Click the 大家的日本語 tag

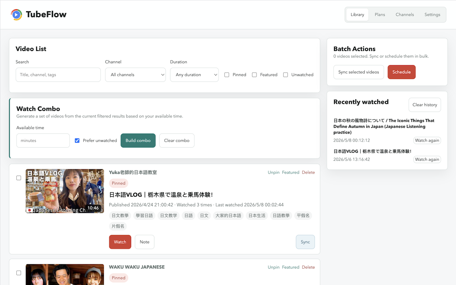pos(228,216)
